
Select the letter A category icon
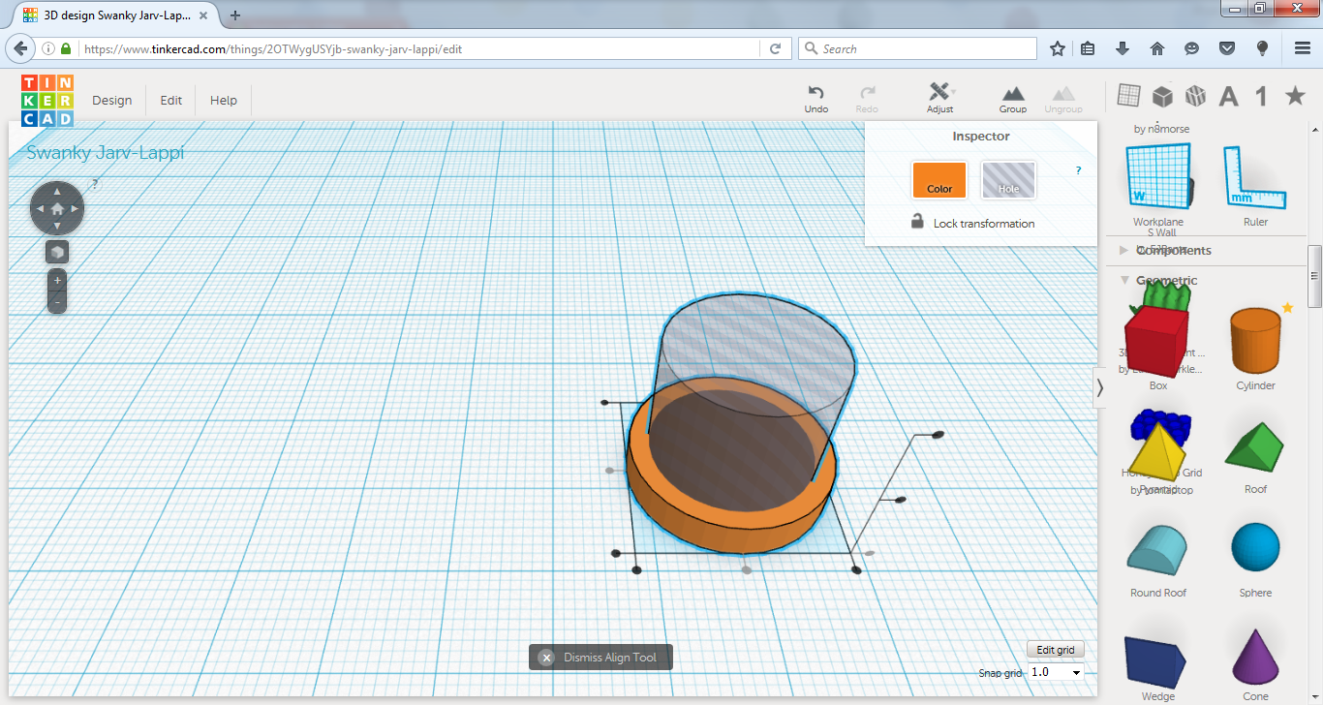[x=1228, y=96]
